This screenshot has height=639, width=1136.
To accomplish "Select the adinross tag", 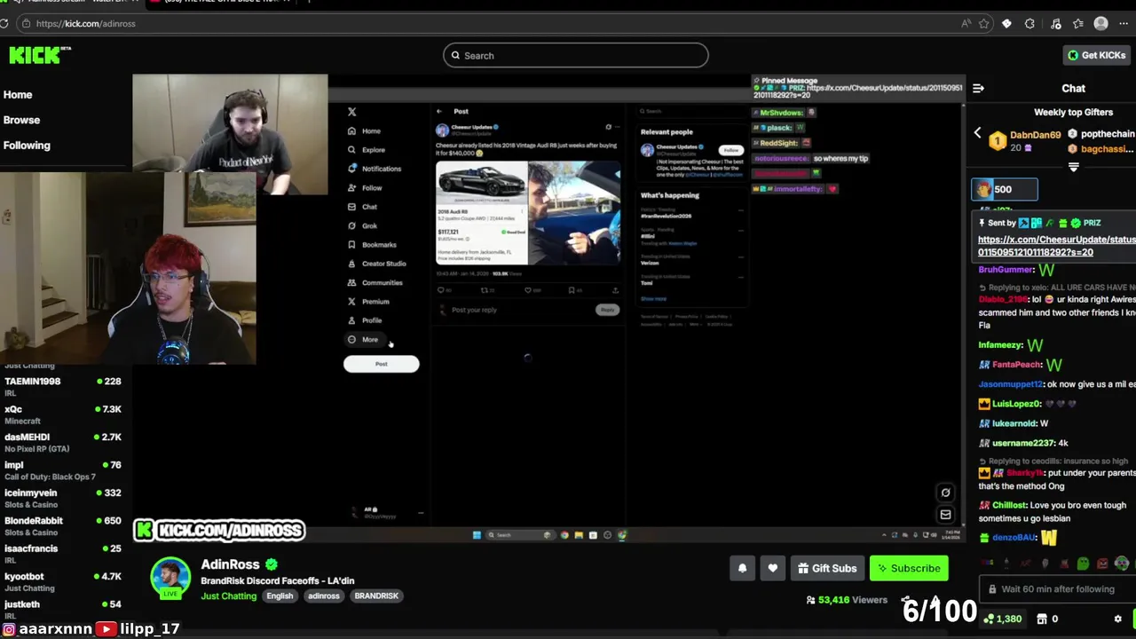I will pyautogui.click(x=324, y=596).
